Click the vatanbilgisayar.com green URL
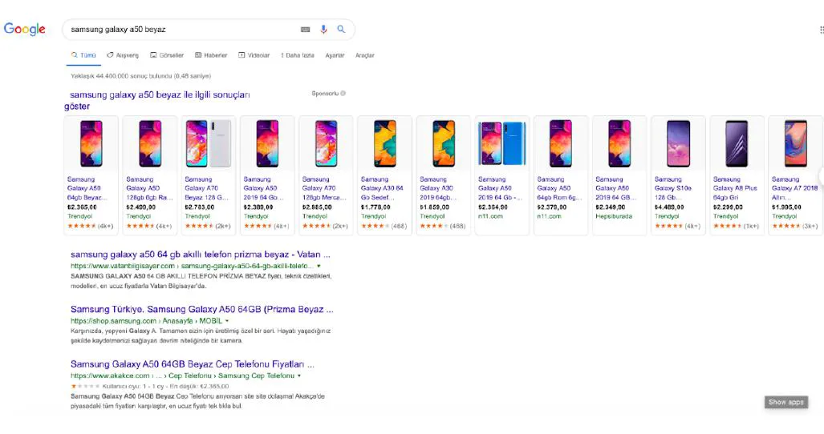 [192, 266]
